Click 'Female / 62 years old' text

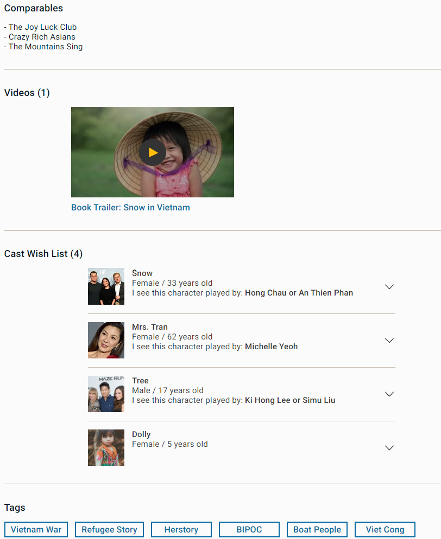coord(172,337)
